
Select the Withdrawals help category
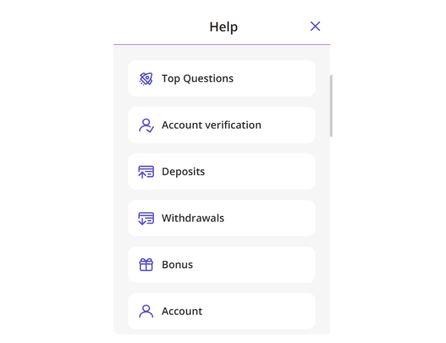click(x=222, y=218)
